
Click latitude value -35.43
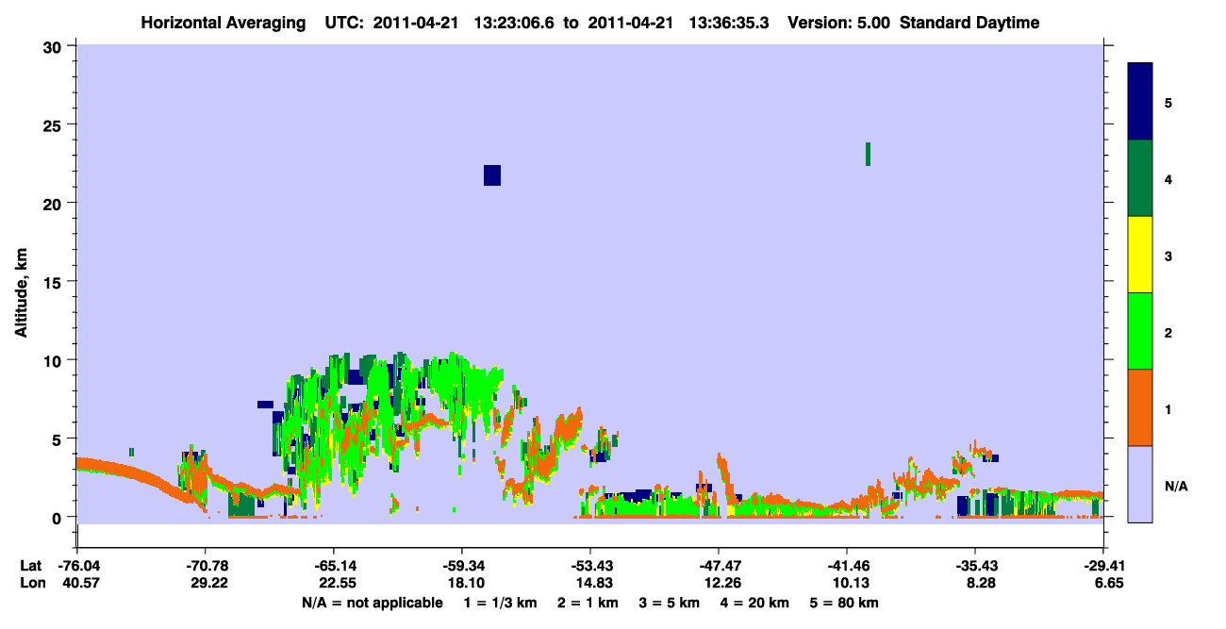[x=975, y=566]
